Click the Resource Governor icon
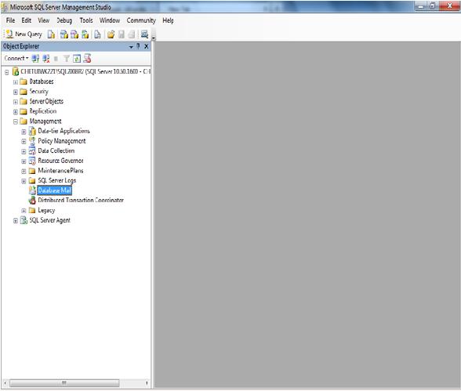Viewport: 461px width, 391px height. point(32,161)
